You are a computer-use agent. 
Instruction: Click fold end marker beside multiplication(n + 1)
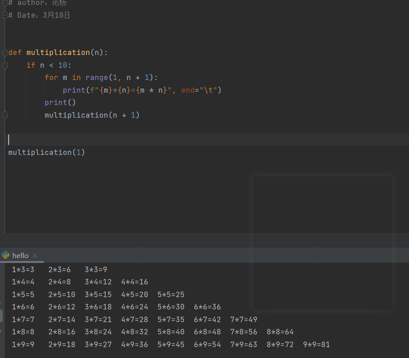point(5,115)
